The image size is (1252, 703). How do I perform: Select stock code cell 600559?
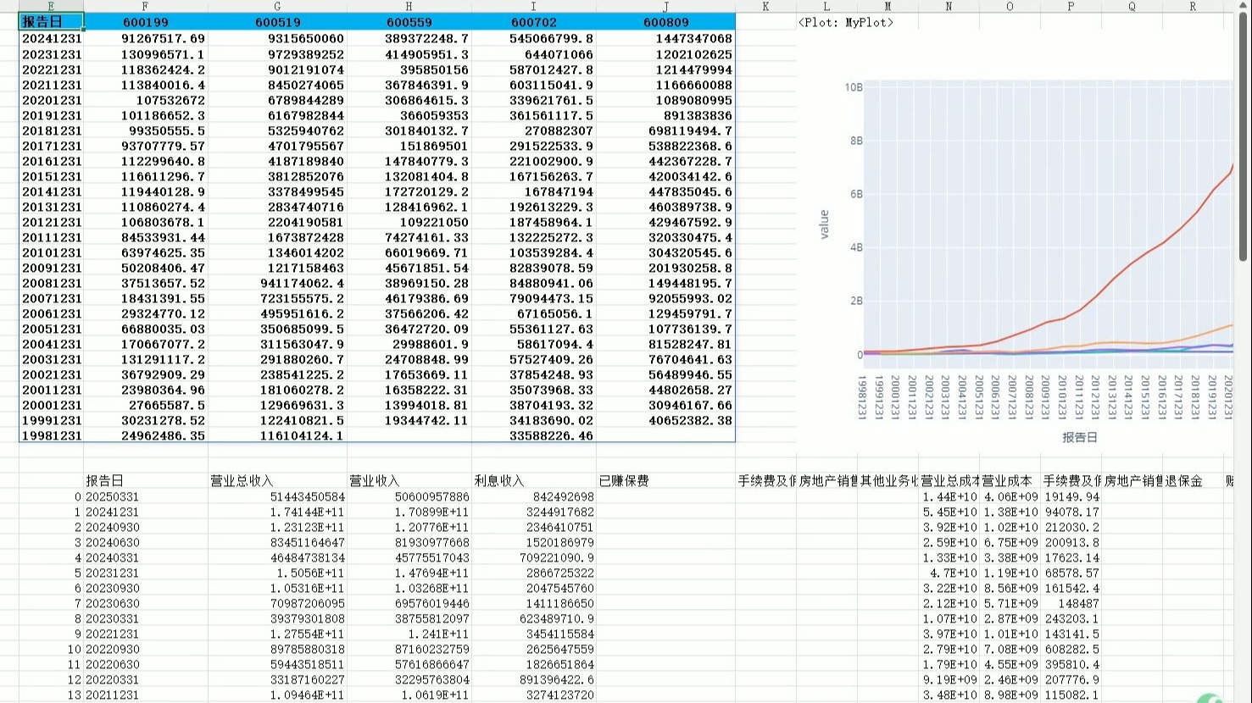pos(409,23)
